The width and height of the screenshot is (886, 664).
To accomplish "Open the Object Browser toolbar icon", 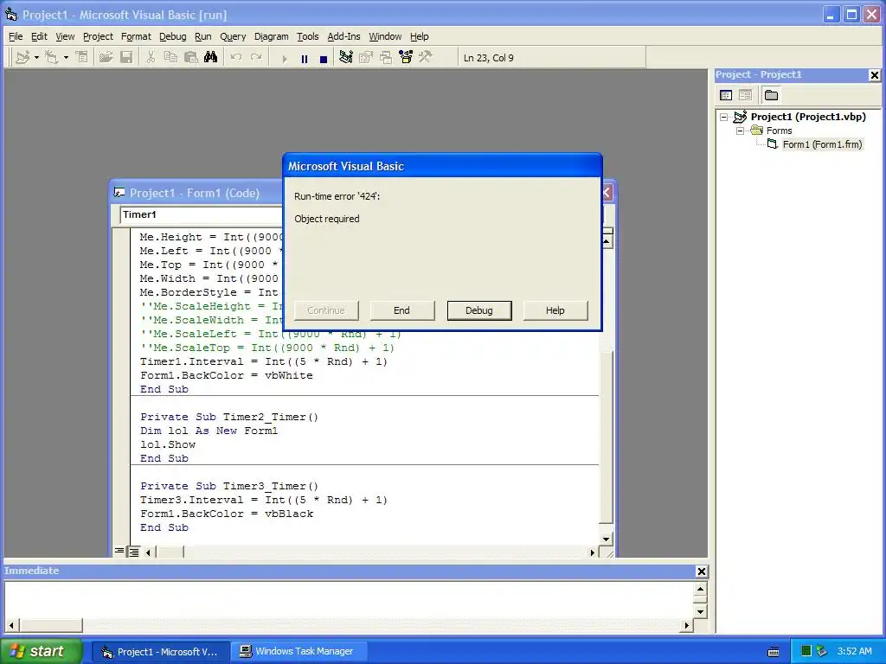I will 406,58.
